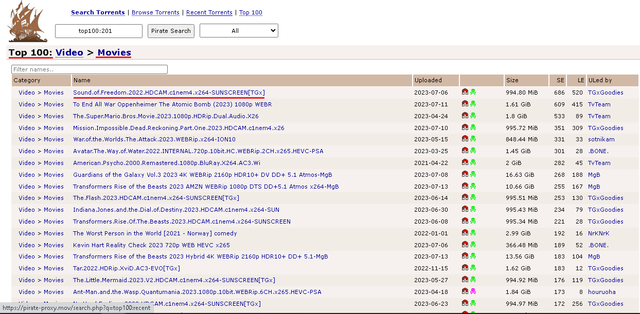640x314 pixels.
Task: Click the 16.63 GiB size cell
Action: 520,175
